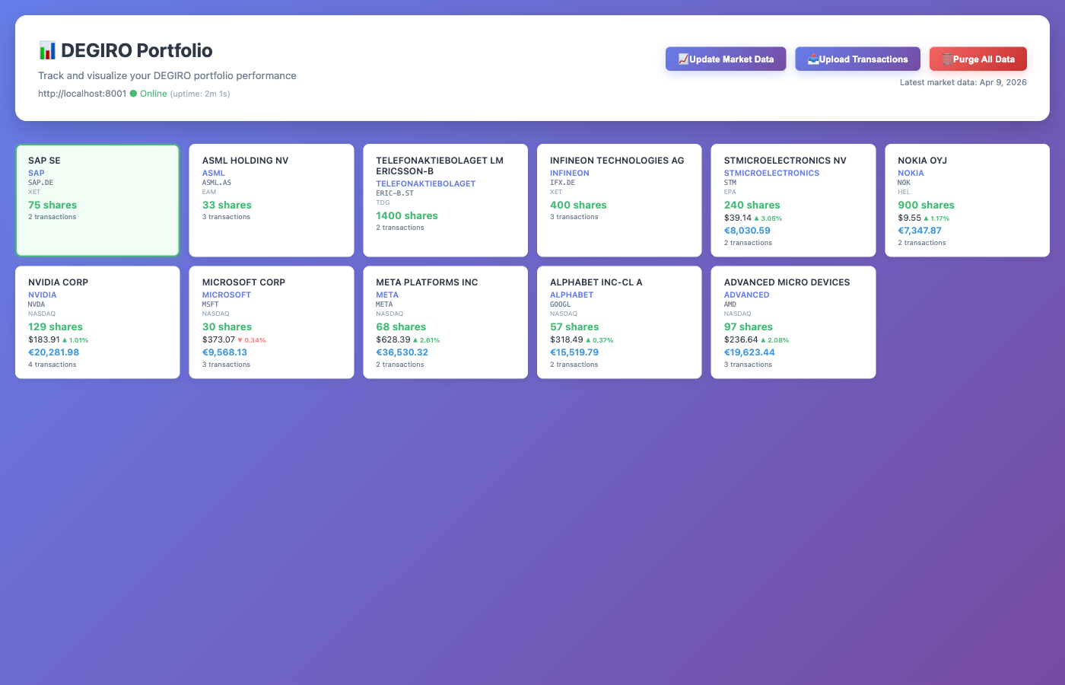Open the ASML HOLDING NV card
The width and height of the screenshot is (1065, 685).
[x=272, y=200]
